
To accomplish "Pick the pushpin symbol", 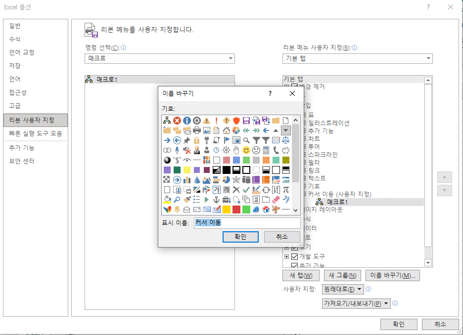I will 187,140.
